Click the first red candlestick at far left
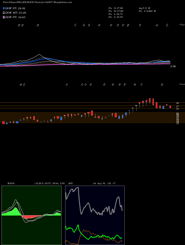Viewport: 185px width, 245px height. [x=3, y=122]
